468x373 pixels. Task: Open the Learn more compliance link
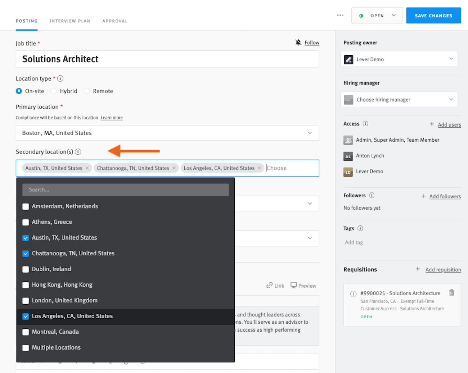pyautogui.click(x=112, y=118)
